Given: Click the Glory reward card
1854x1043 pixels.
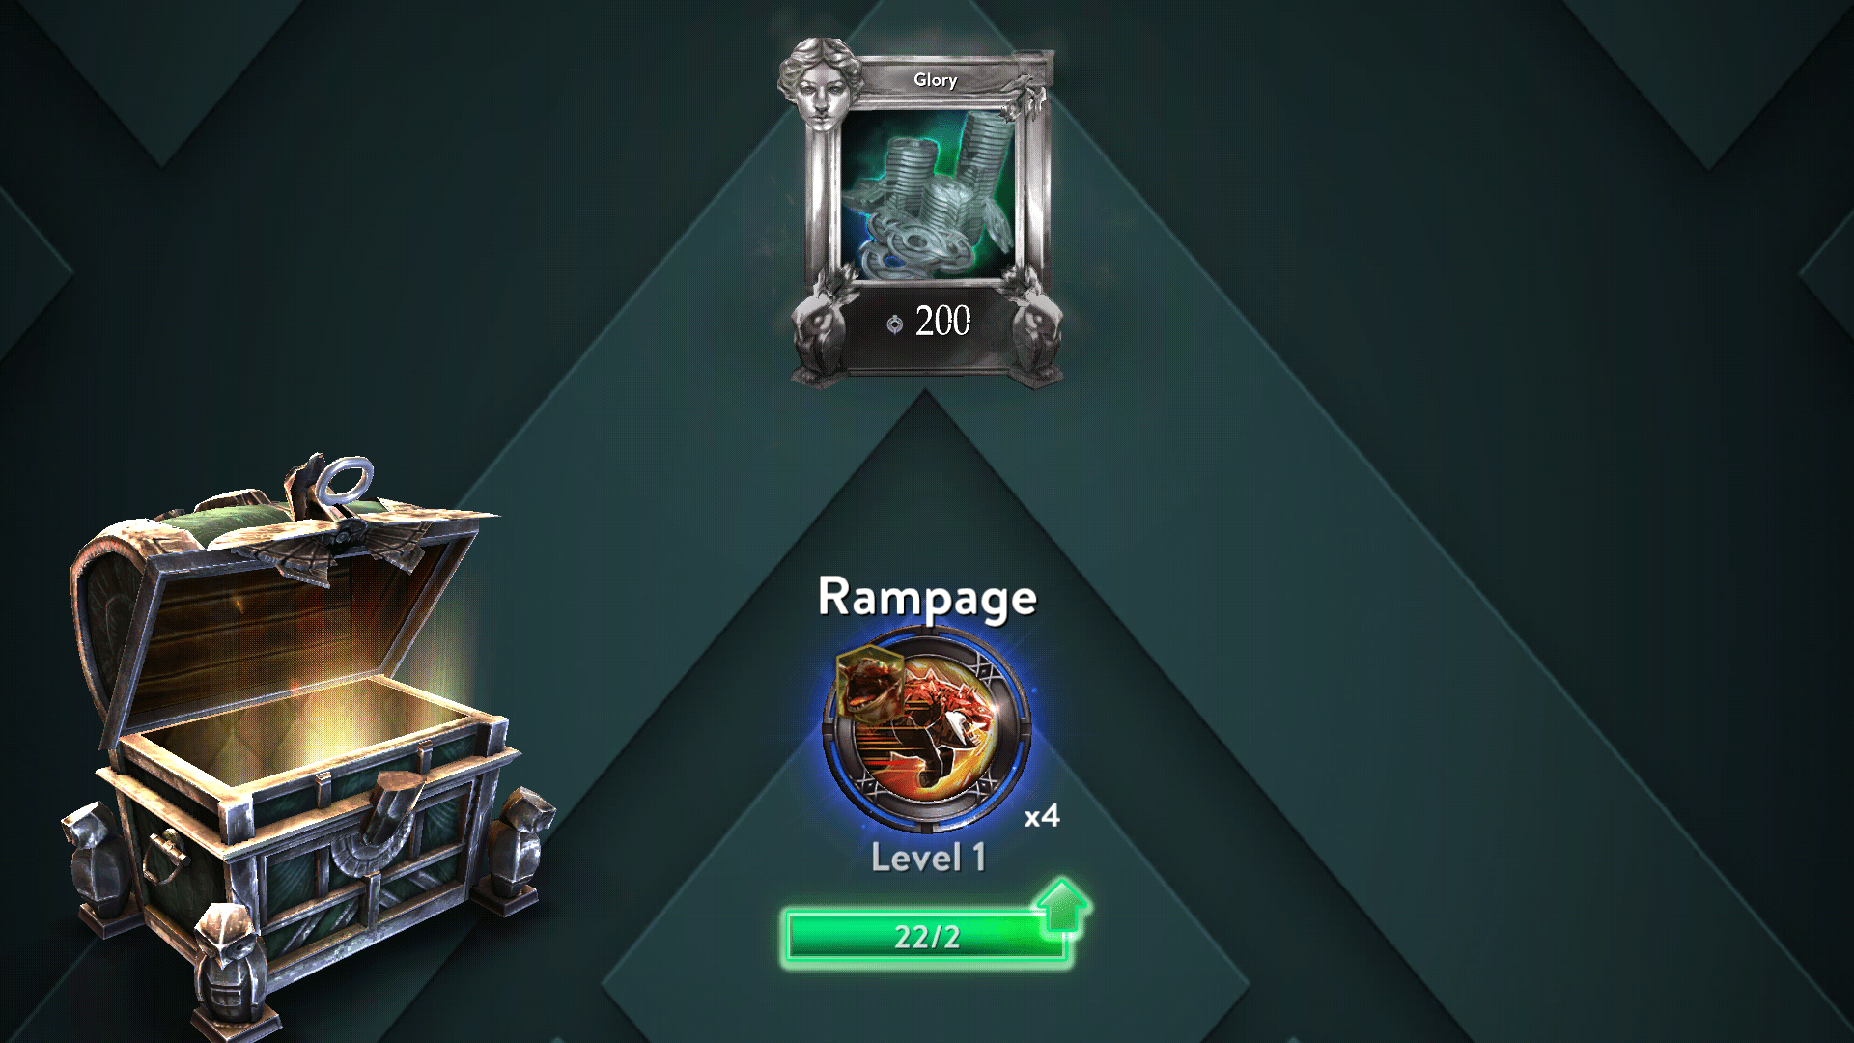Looking at the screenshot, I should 924,212.
